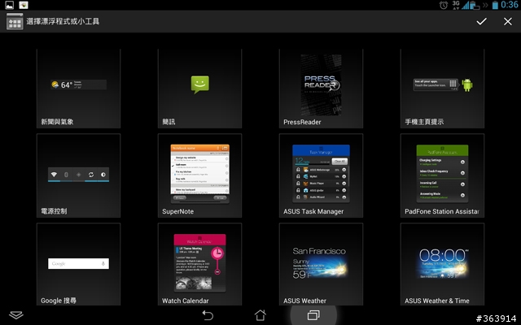Tap the 3G signal status icon
This screenshot has height=325, width=521.
click(456, 5)
